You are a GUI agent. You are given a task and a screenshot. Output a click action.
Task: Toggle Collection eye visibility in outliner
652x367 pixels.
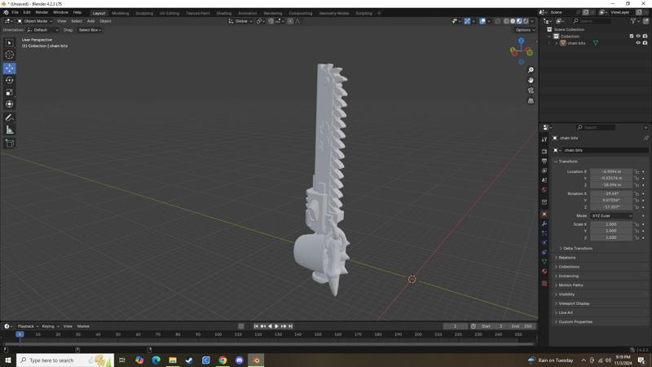[638, 36]
